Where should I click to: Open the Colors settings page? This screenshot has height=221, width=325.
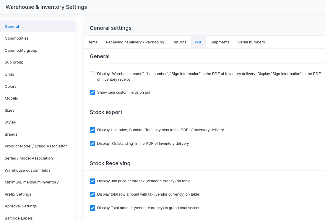[x=11, y=87]
